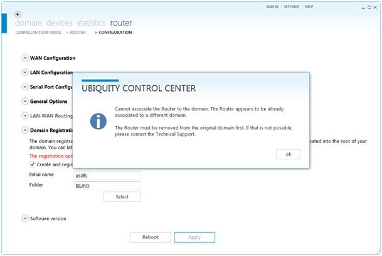Dismiss the dialog with ok button
The width and height of the screenshot is (382, 256).
(288, 154)
